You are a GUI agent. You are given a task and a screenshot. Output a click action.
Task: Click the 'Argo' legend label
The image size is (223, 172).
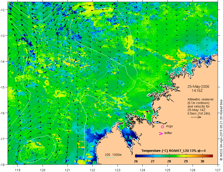(169, 126)
